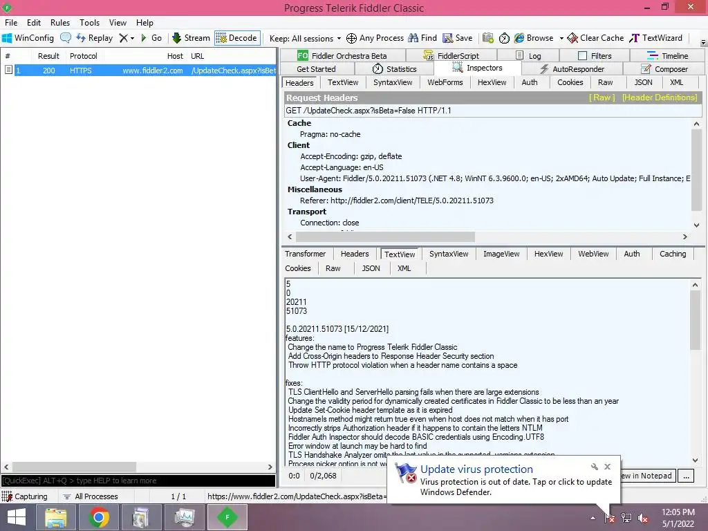Click All Processes filter in status bar
This screenshot has height=531, width=708.
[x=91, y=496]
